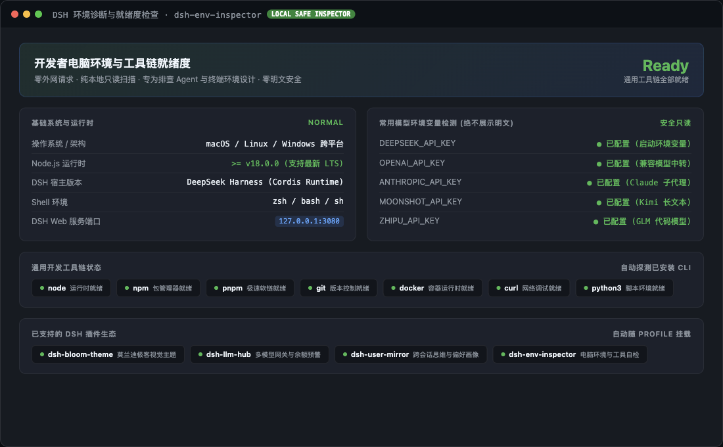Click the LOCAL SAFE INSPECTOR badge

coord(311,14)
